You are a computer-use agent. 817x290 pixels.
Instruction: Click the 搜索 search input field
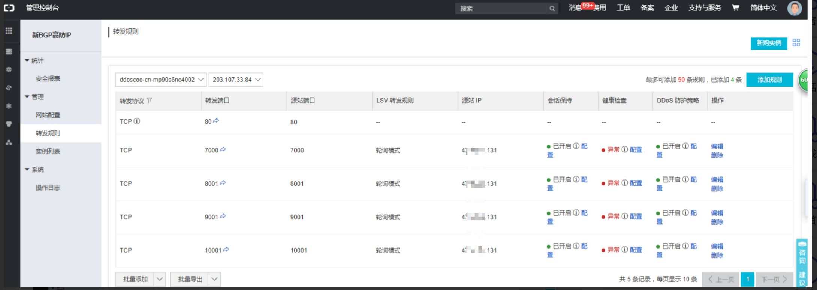coord(501,8)
